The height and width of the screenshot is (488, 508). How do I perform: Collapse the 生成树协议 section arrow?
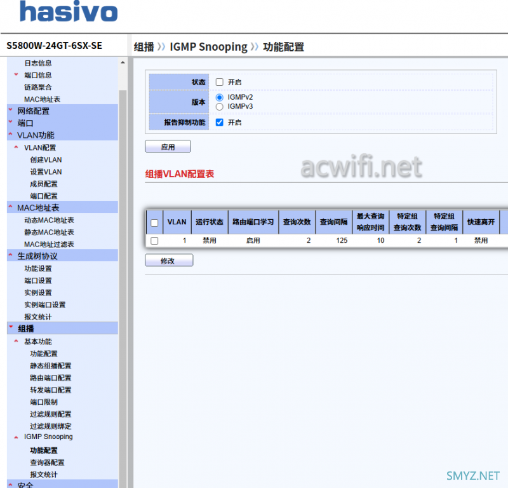10,255
